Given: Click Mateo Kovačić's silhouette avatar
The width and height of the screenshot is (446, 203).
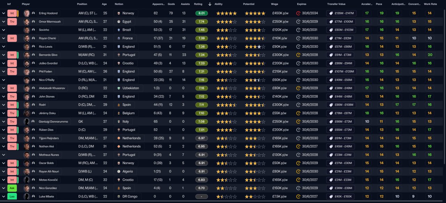Looking at the screenshot, I should click(x=26, y=180).
